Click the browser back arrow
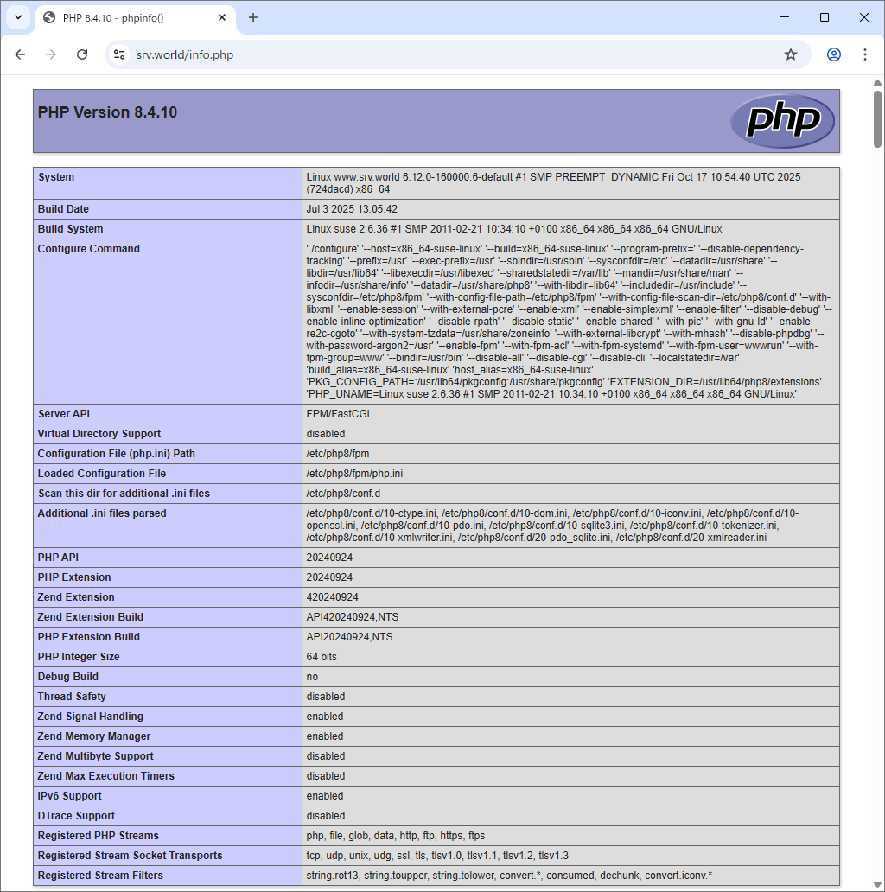Screen dimensions: 885x892 20,54
